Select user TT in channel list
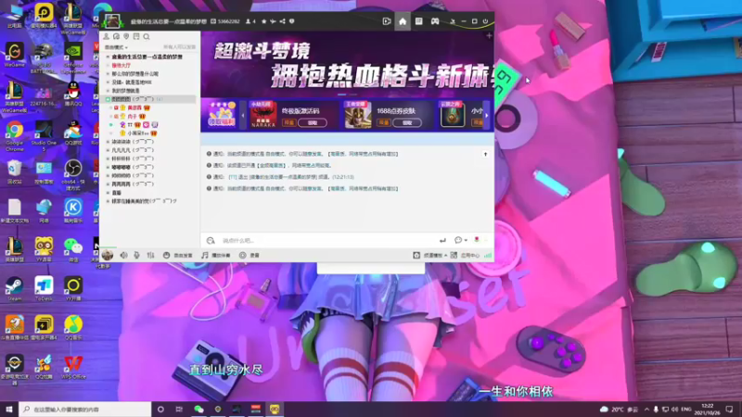 (x=130, y=125)
